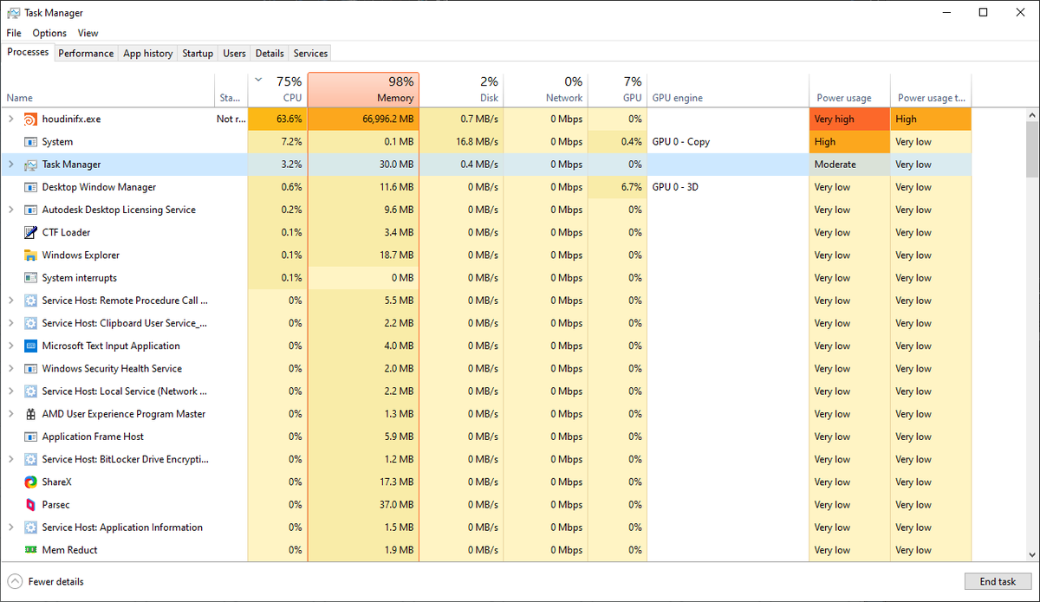The height and width of the screenshot is (602, 1040).
Task: Open the Options menu
Action: [x=49, y=33]
